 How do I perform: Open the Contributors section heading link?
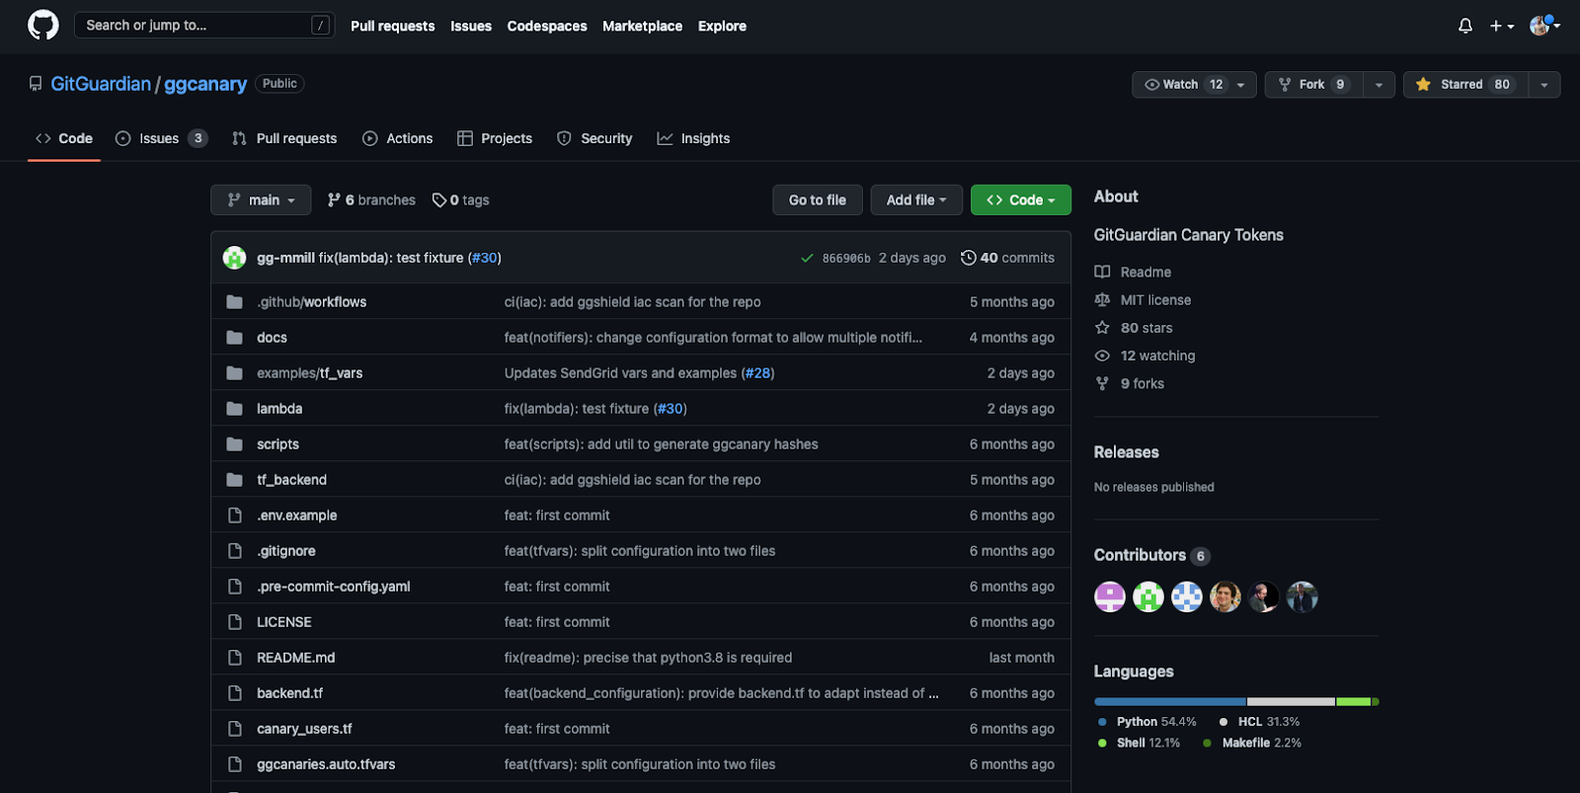1140,556
